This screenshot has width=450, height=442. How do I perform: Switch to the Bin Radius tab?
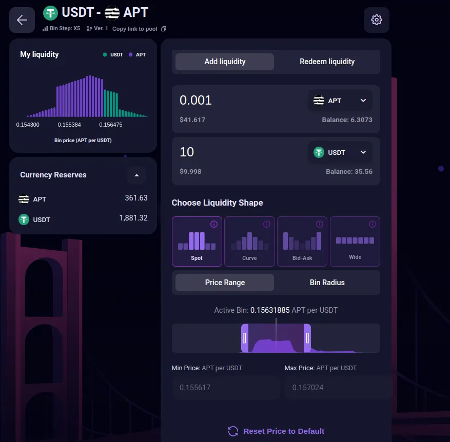[327, 283]
